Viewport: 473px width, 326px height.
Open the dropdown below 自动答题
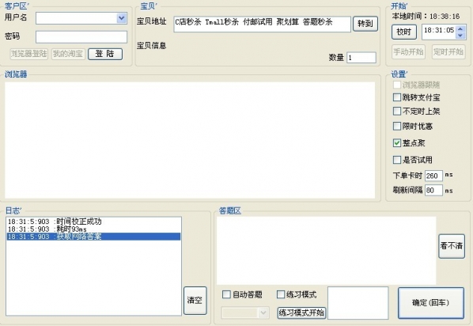(245, 313)
